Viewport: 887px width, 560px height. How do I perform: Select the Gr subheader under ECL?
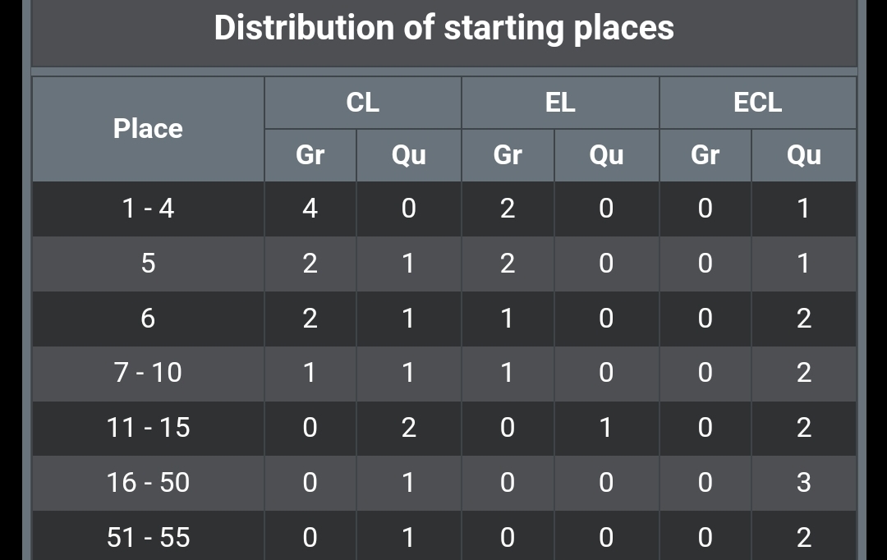coord(705,155)
